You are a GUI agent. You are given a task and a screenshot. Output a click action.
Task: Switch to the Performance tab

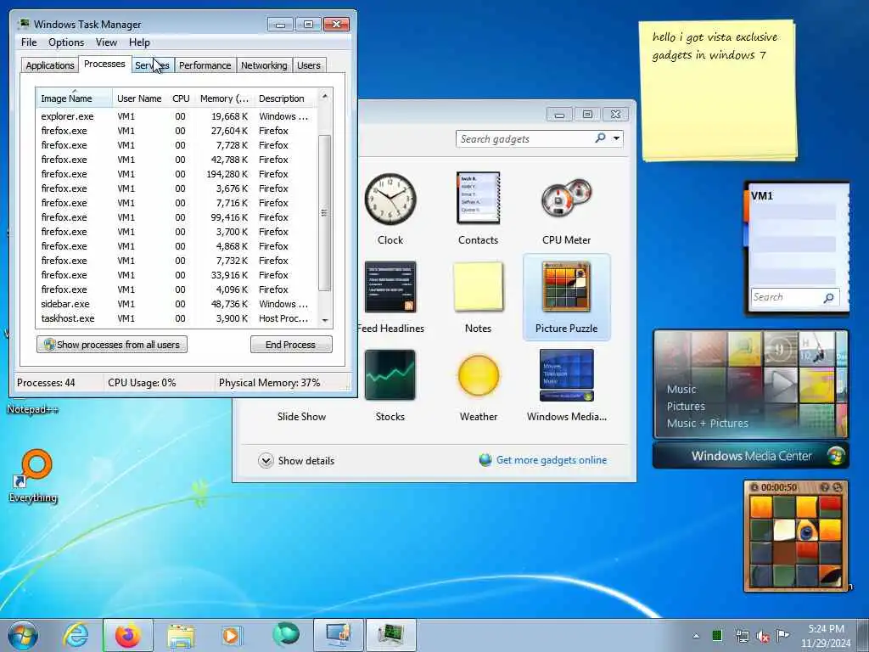pyautogui.click(x=205, y=65)
